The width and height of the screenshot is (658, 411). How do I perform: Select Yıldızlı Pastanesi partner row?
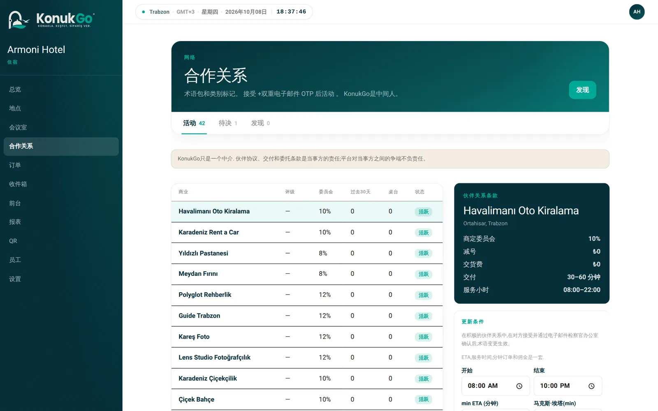307,253
